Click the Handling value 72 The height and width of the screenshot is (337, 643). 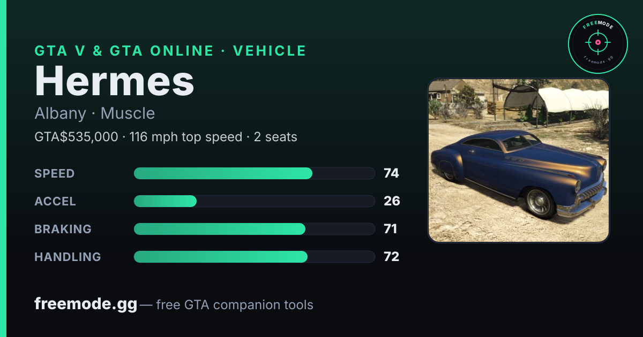click(391, 257)
